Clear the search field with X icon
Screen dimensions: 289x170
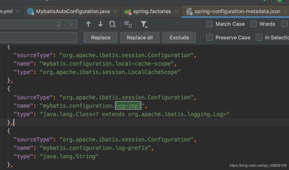point(72,24)
